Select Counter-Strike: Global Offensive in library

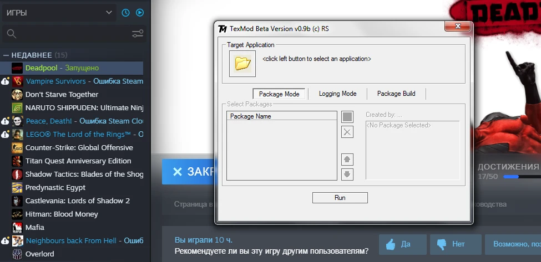click(x=72, y=148)
